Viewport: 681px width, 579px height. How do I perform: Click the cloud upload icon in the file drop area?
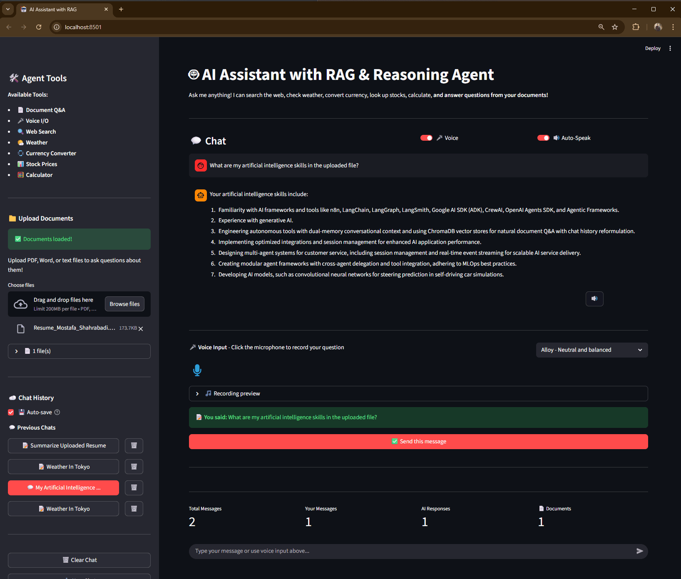20,304
